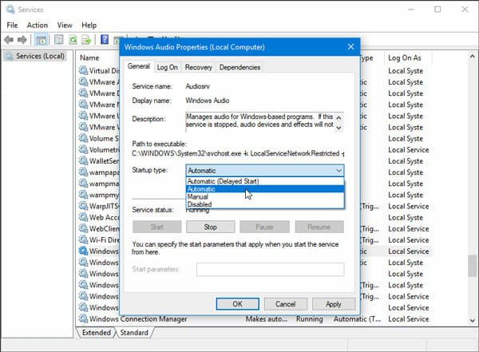Select Services (Local) in the console tree
The width and height of the screenshot is (479, 352).
(38, 56)
